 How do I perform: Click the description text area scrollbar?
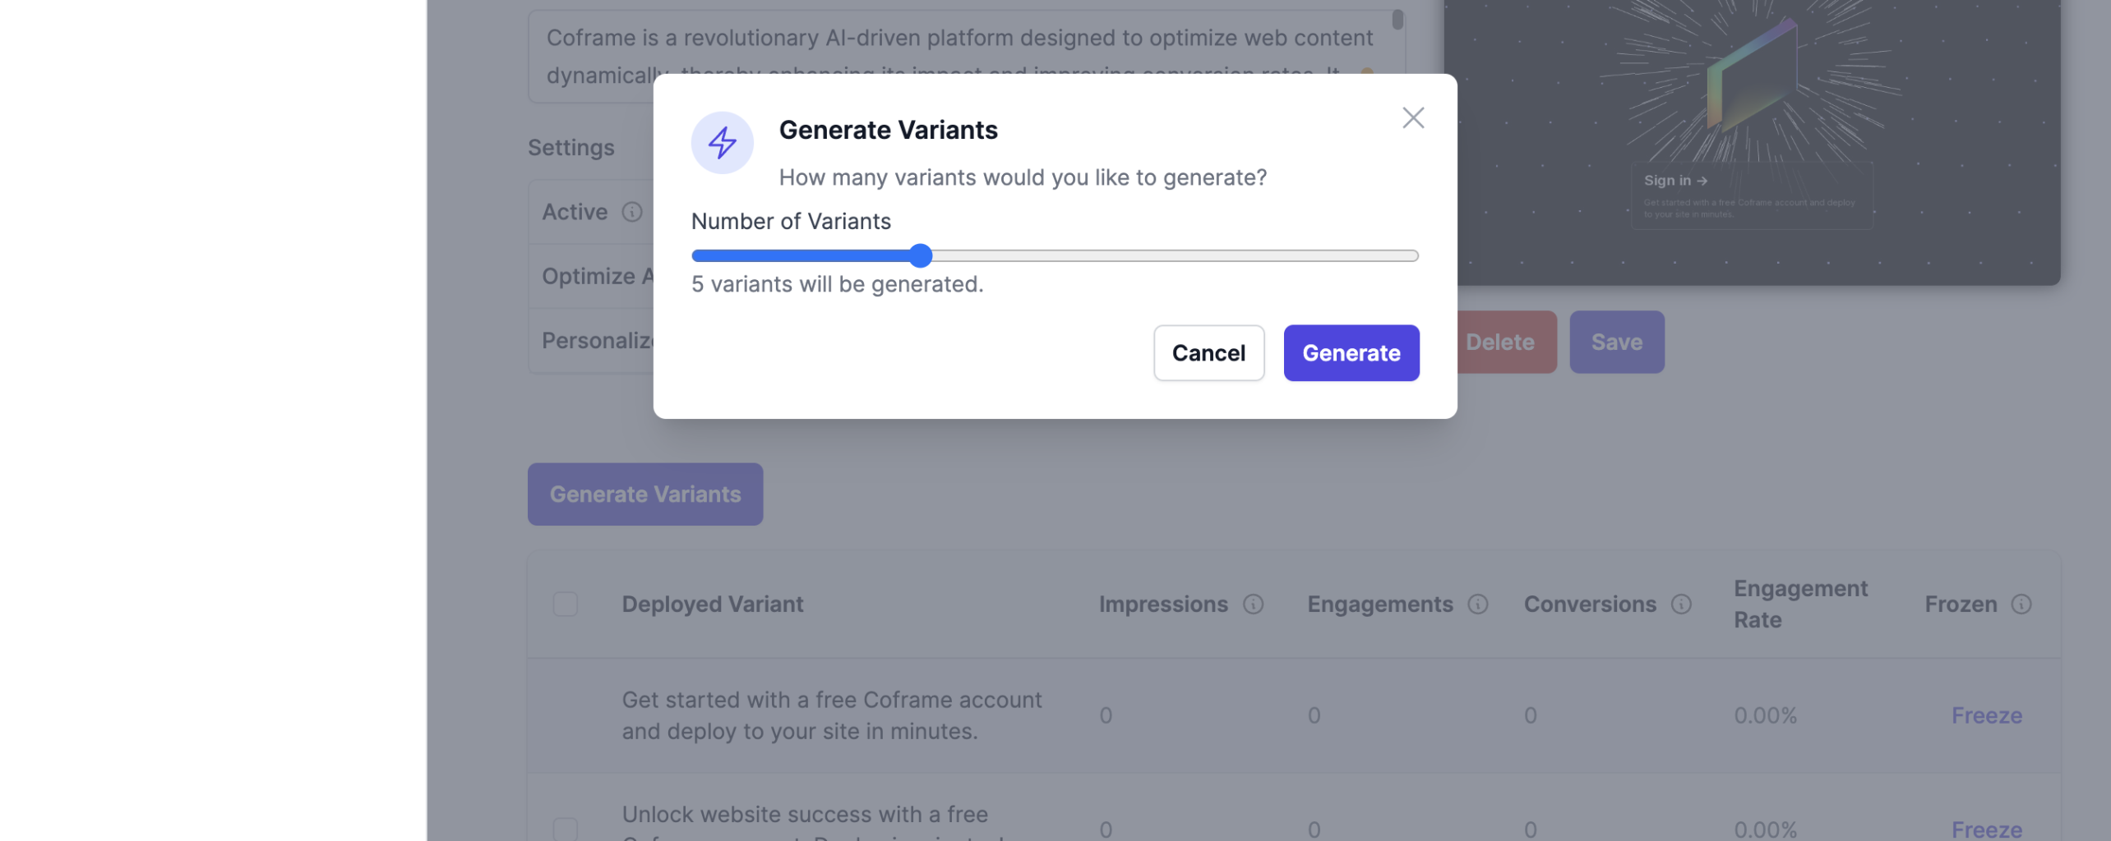[1397, 20]
